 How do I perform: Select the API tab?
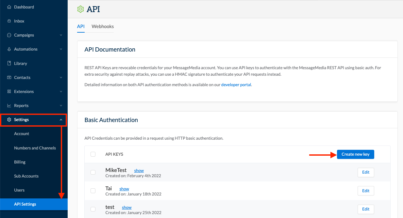[x=81, y=26]
